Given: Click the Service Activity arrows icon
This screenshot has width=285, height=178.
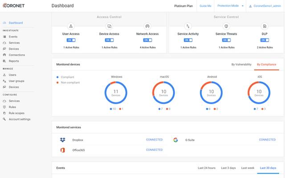Looking at the screenshot, I should (188, 26).
